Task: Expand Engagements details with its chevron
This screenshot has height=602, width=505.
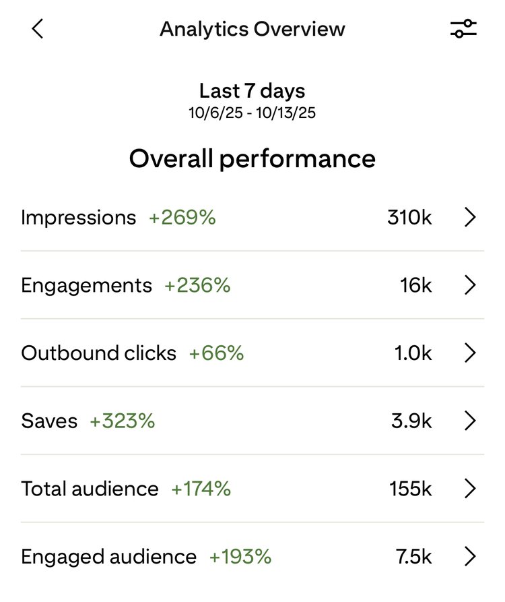Action: (470, 285)
